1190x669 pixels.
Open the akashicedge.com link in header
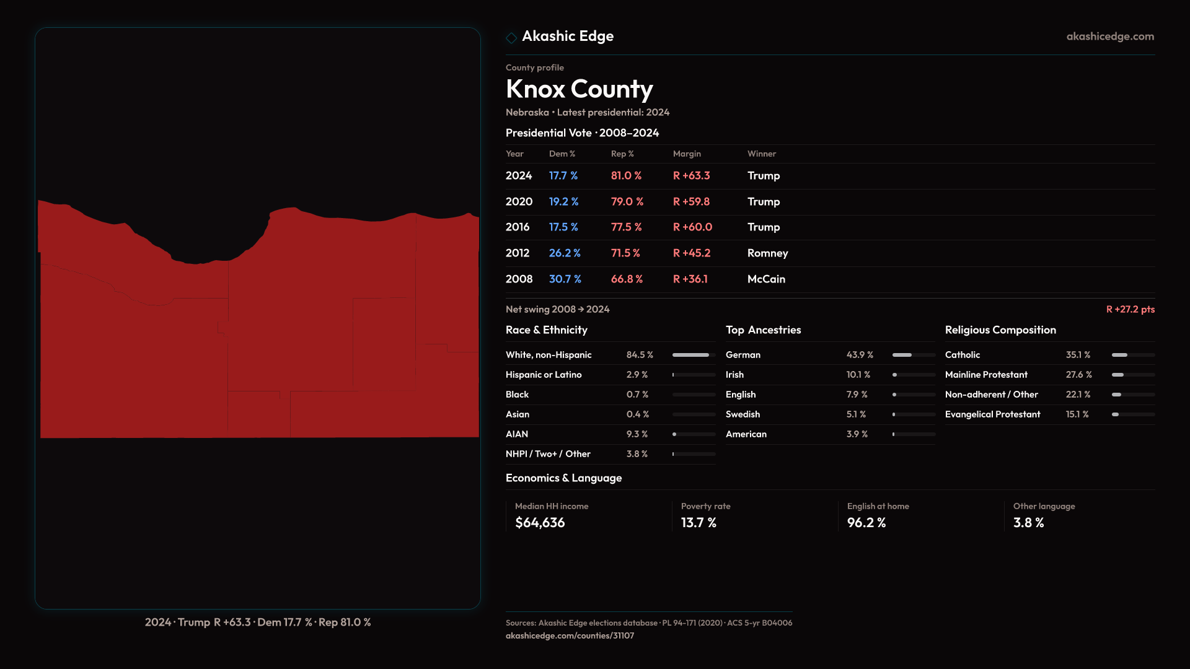point(1110,37)
